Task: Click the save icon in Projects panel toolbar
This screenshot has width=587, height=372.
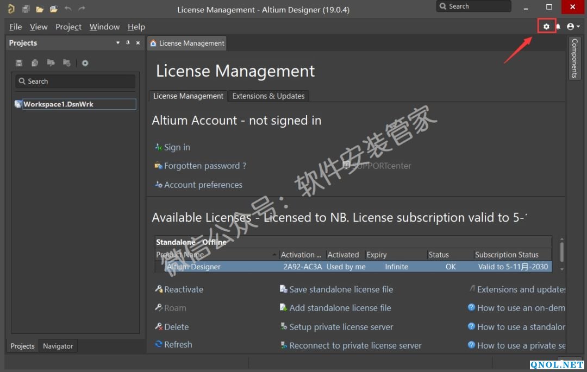Action: pyautogui.click(x=19, y=63)
